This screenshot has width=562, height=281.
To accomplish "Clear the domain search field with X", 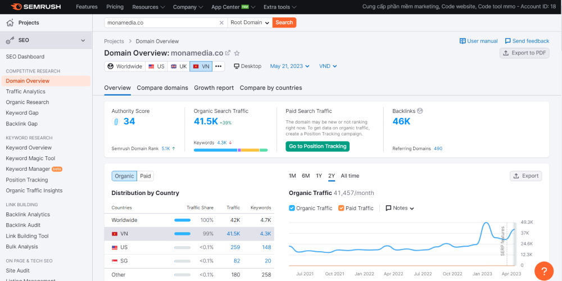I will pyautogui.click(x=223, y=22).
